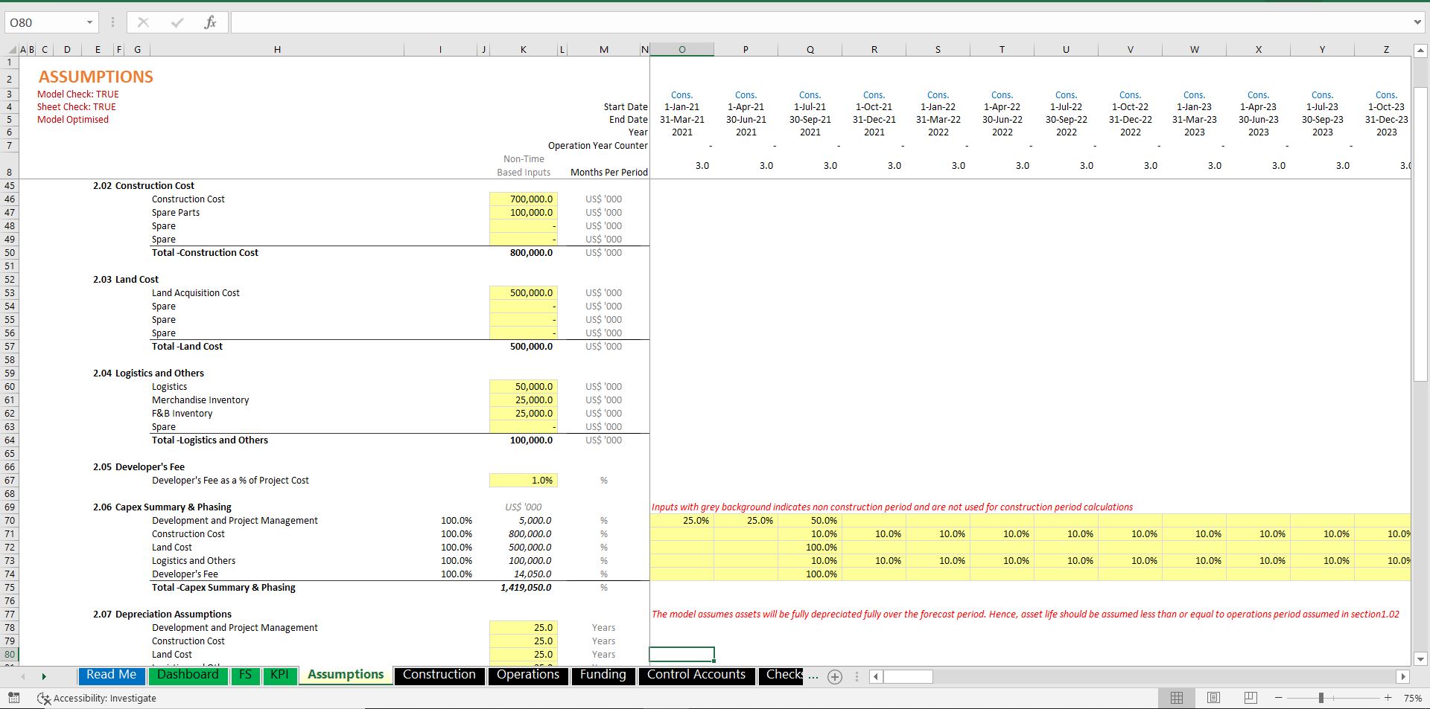1430x709 pixels.
Task: Expand the formula bar chevron
Action: coord(1417,22)
